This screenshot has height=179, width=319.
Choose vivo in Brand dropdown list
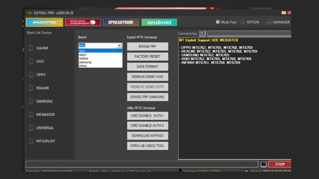(x=101, y=51)
